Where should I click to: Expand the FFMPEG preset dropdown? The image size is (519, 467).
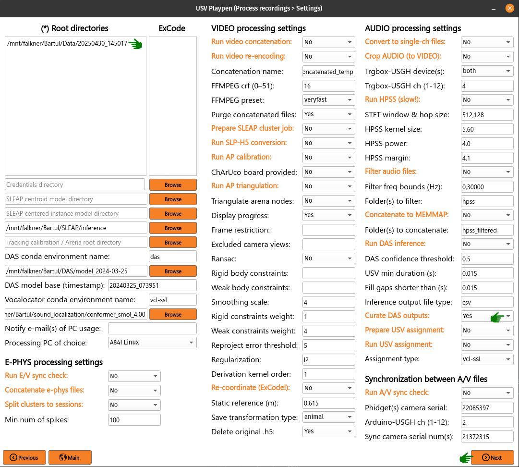coord(328,99)
